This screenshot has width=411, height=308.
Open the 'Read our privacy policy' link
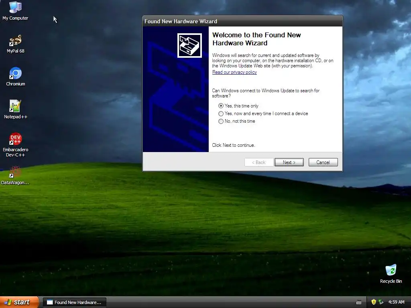pos(234,72)
